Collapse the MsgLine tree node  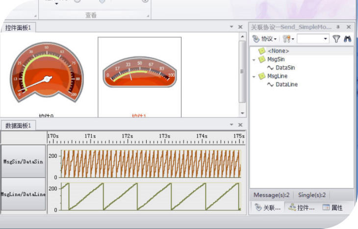click(x=254, y=77)
